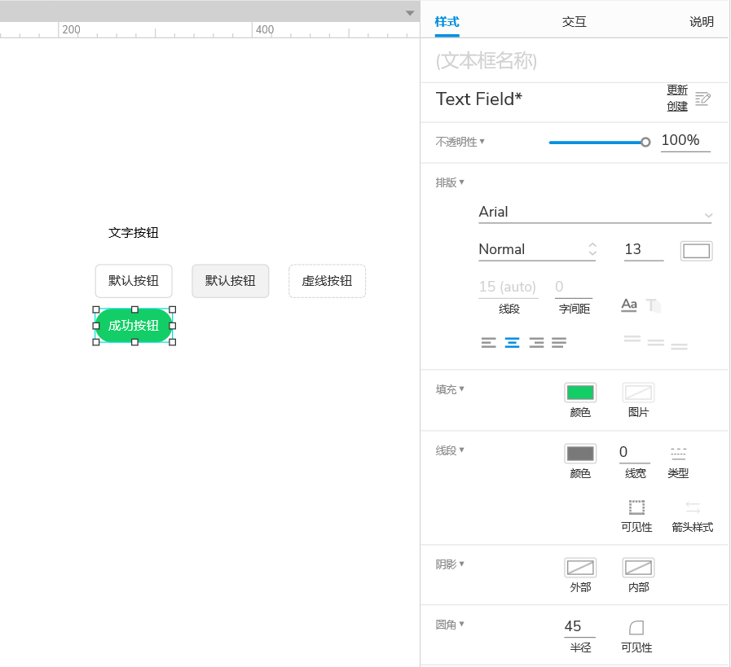Open the Arial font family dropdown
Image resolution: width=731 pixels, height=667 pixels.
(594, 213)
